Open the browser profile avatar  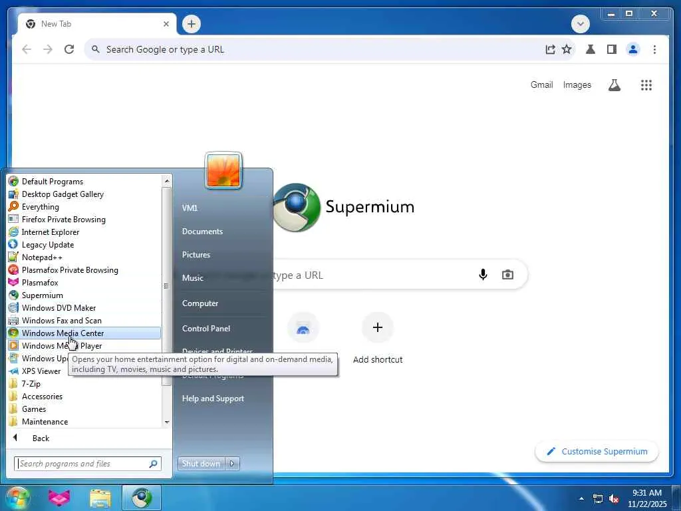633,49
